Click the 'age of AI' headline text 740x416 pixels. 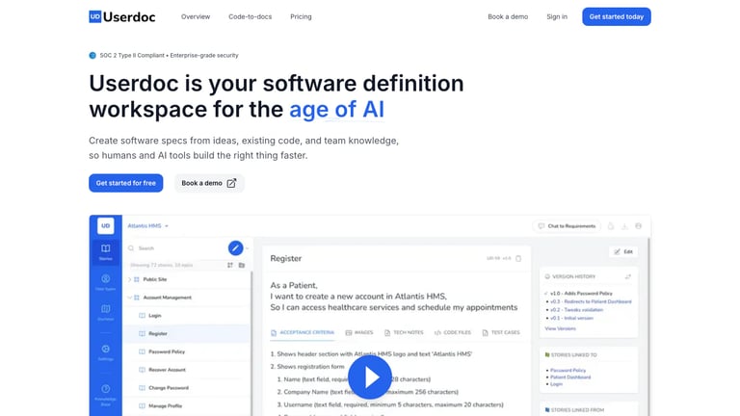(336, 110)
